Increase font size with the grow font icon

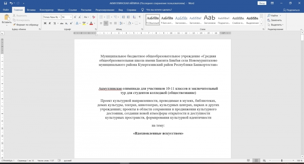pos(75,17)
